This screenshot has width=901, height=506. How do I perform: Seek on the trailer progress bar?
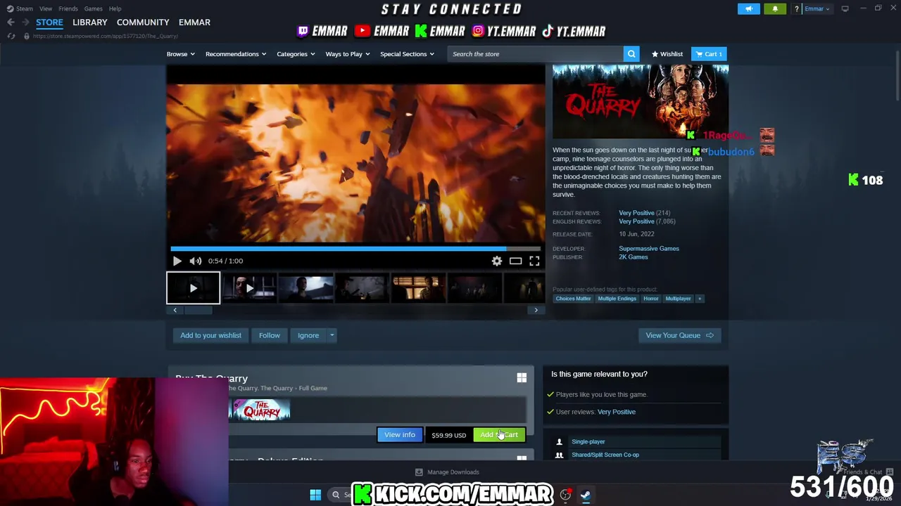tap(355, 248)
